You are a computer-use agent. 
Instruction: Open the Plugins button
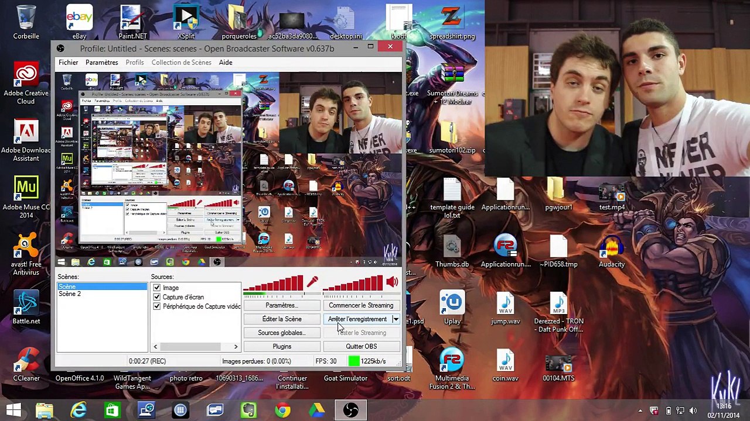(282, 347)
